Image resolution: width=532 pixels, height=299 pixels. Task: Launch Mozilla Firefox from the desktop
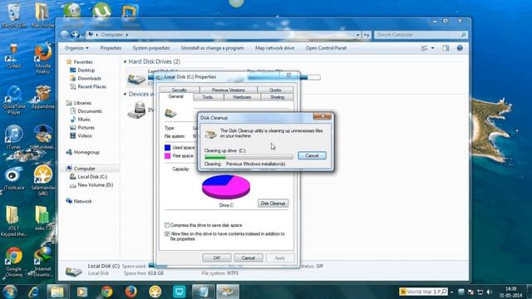click(x=42, y=57)
